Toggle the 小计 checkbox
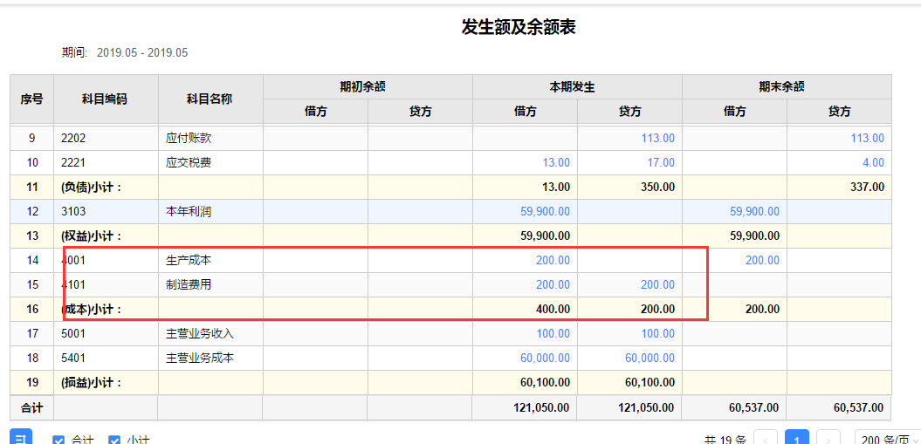921x444 pixels. [x=114, y=441]
